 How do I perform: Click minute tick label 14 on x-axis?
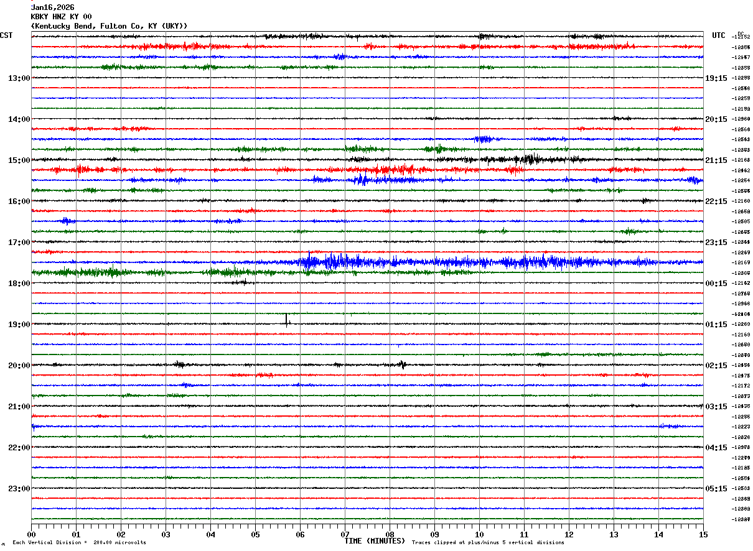point(658,534)
